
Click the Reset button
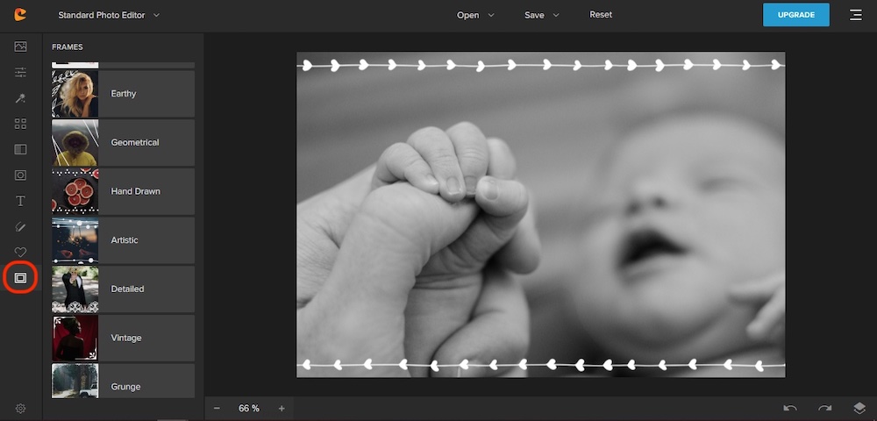pos(601,15)
